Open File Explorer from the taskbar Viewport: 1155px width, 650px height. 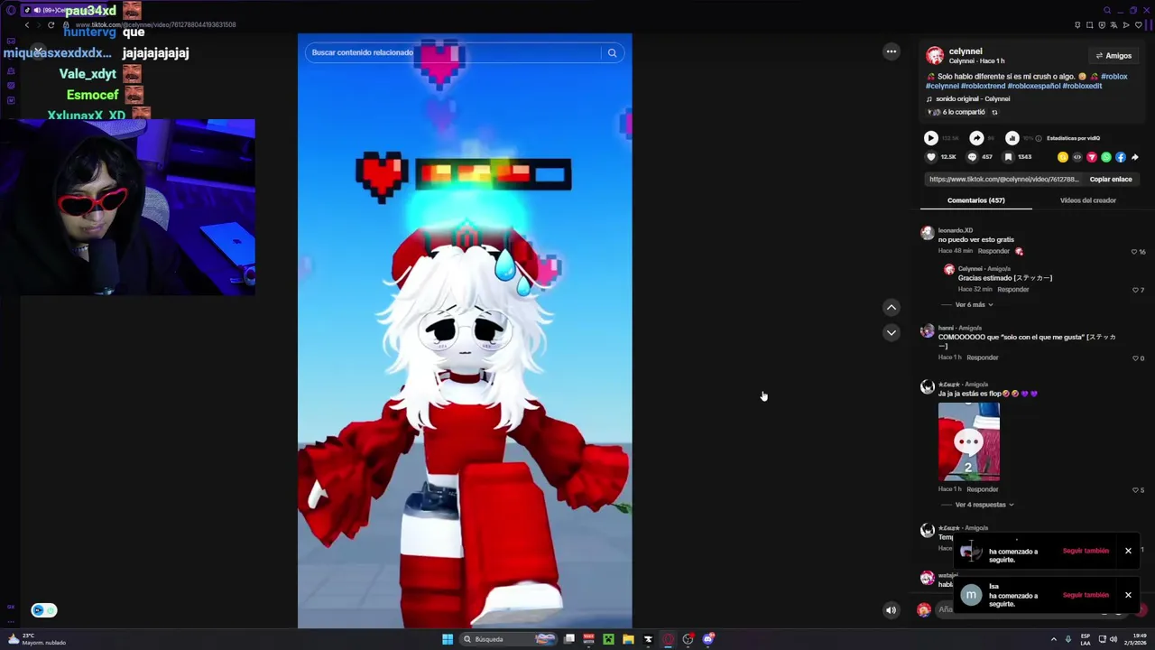(628, 639)
